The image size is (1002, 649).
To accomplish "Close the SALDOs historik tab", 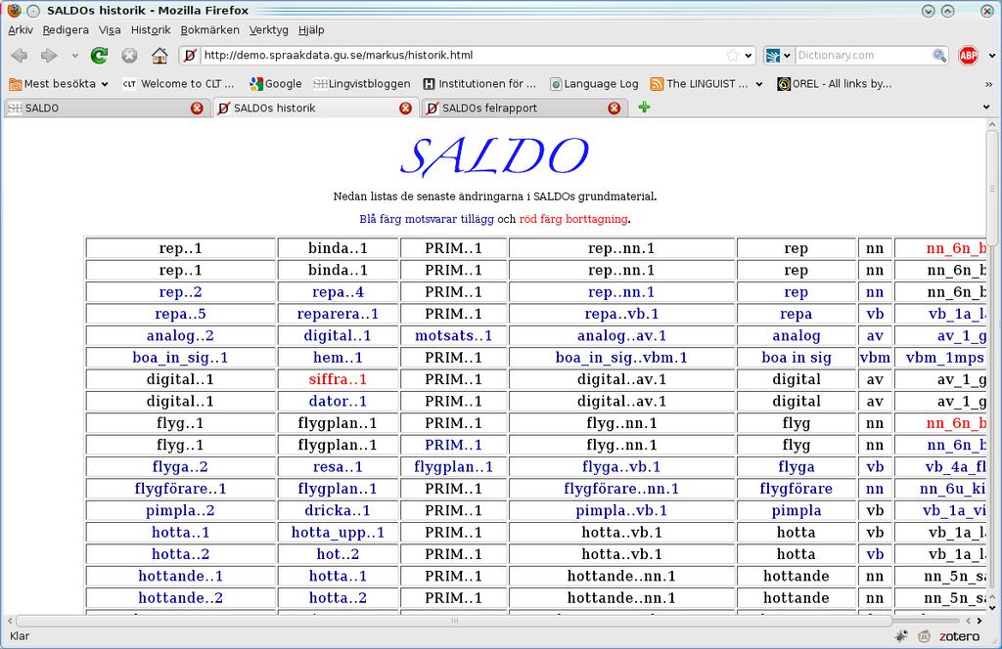I will pyautogui.click(x=405, y=108).
